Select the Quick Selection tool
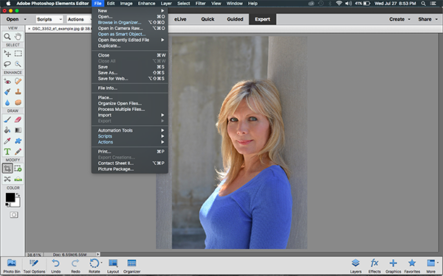 18,64
